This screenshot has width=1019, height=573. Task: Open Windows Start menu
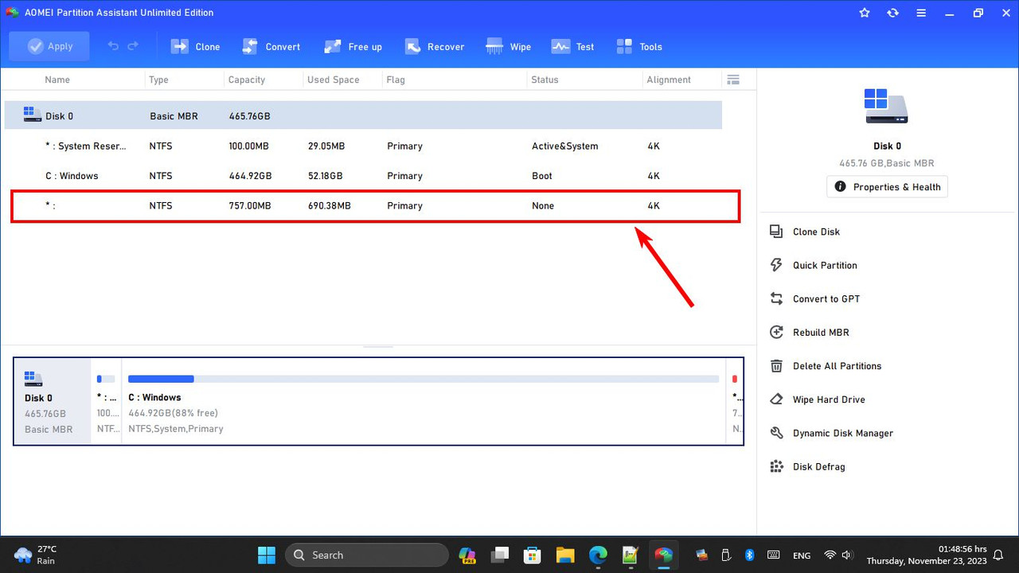tap(267, 555)
